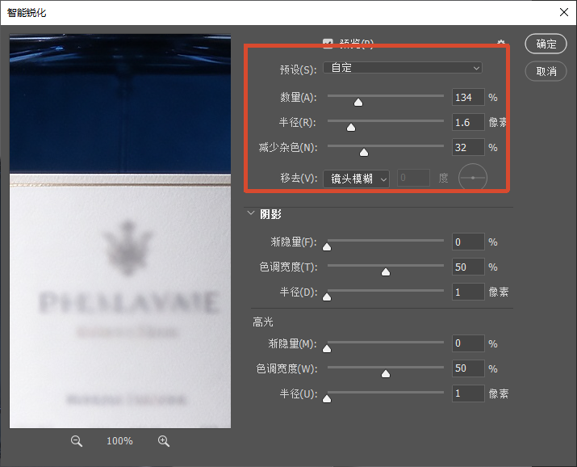Click 确定 to apply sharpening
The width and height of the screenshot is (577, 467).
(x=546, y=44)
